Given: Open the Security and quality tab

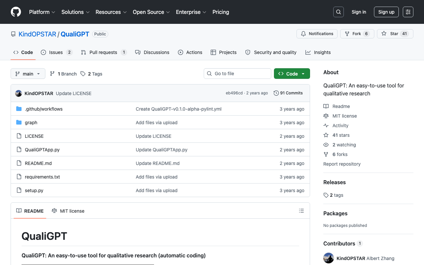Looking at the screenshot, I should 271,52.
